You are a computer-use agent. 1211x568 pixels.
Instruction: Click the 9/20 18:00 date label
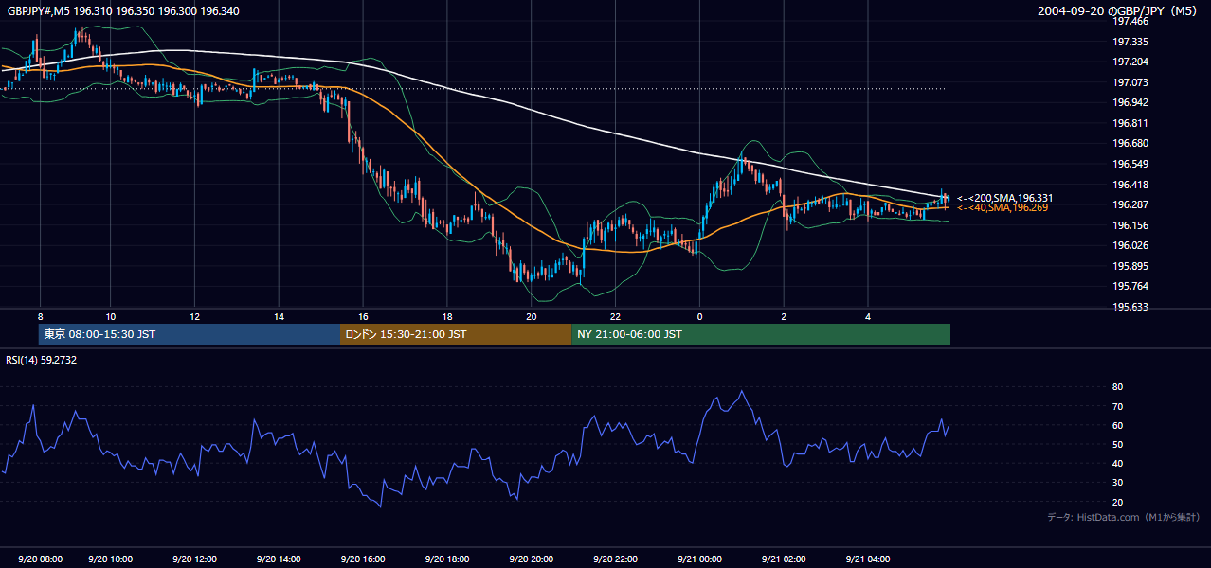coord(446,559)
